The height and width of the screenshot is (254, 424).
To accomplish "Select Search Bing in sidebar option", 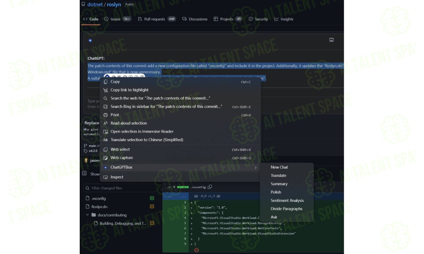I will pos(180,107).
